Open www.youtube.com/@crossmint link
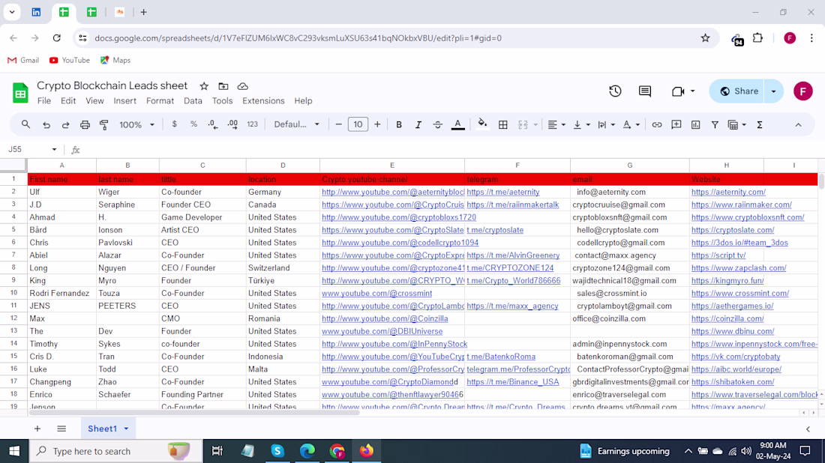The width and height of the screenshot is (825, 463). pyautogui.click(x=376, y=293)
